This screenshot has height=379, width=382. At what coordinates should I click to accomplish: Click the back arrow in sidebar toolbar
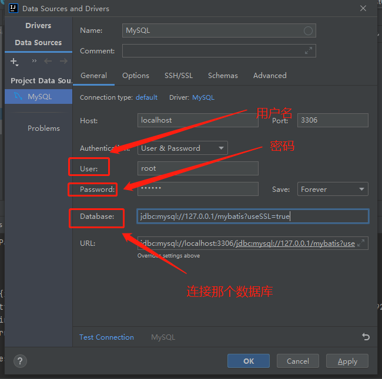coord(48,61)
